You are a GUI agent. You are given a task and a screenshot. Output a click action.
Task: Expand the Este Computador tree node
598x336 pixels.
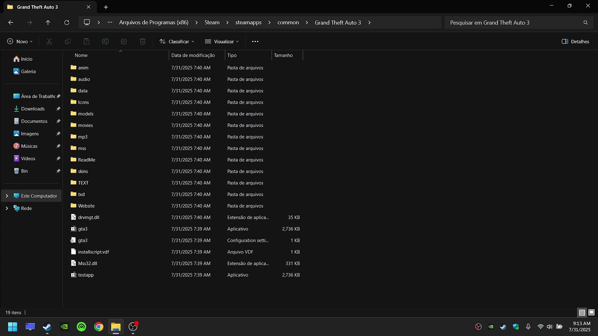point(7,196)
